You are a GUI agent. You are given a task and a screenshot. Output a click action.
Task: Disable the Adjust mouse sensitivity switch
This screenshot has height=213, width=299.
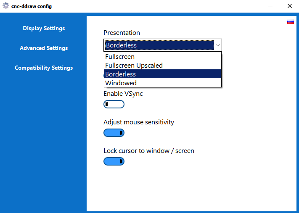114,133
